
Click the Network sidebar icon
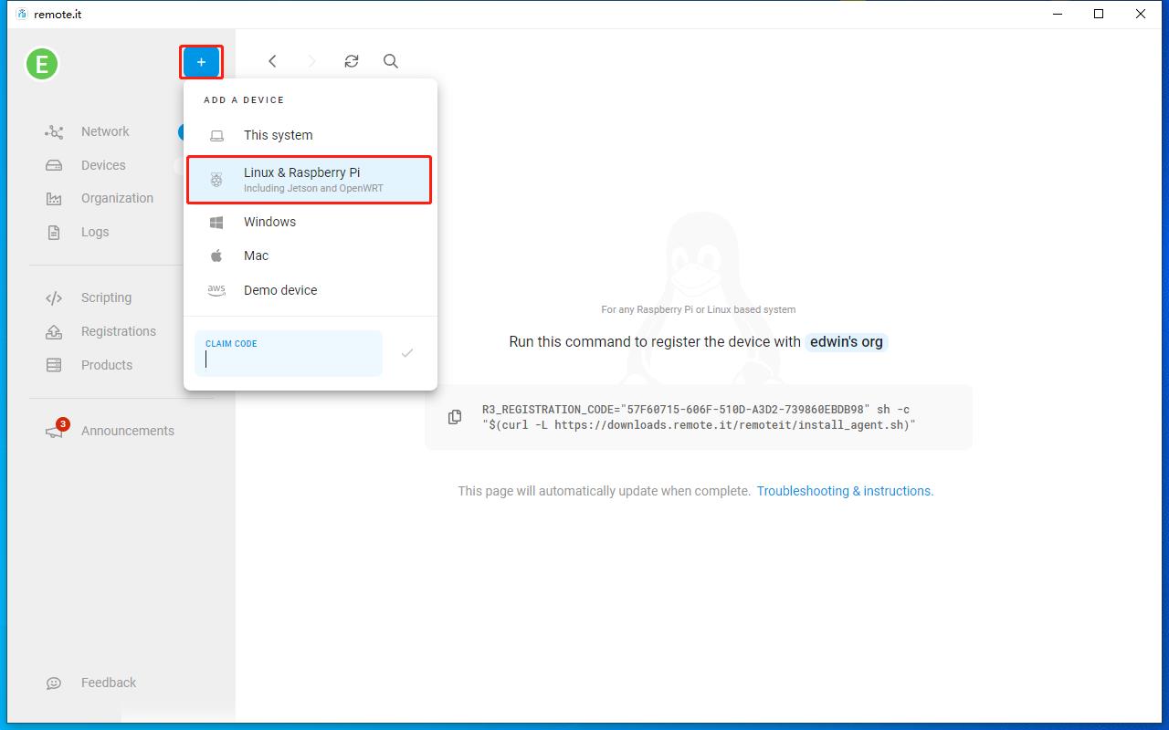(x=54, y=132)
